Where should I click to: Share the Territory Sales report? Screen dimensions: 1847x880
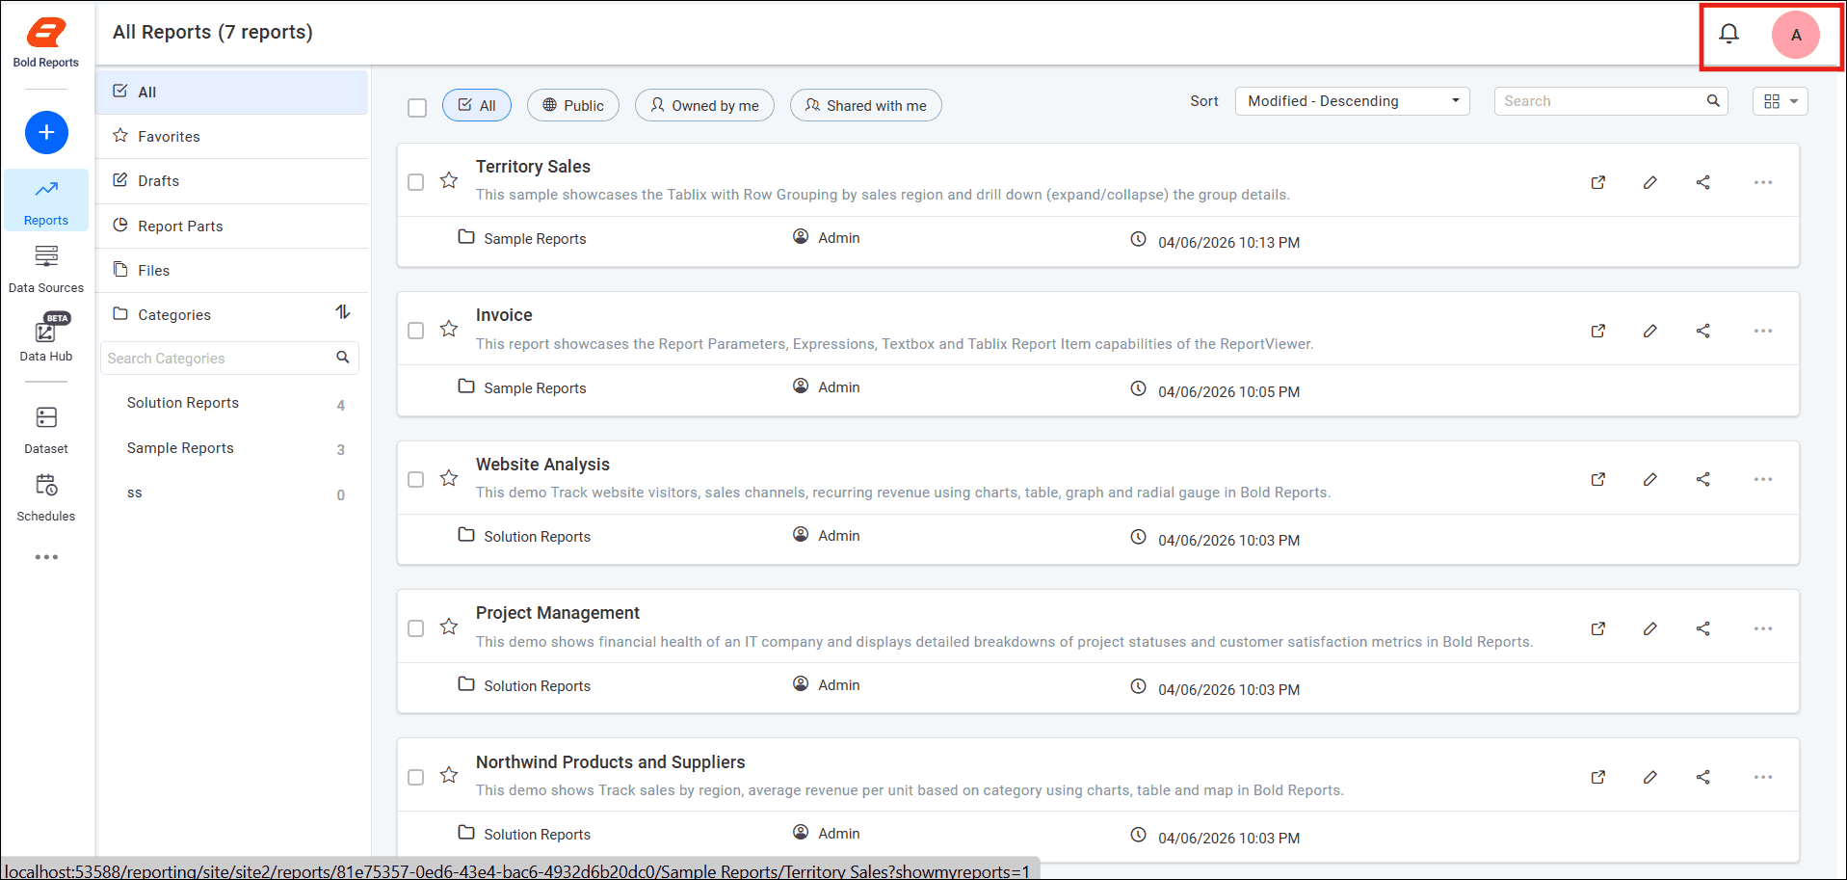1702,182
